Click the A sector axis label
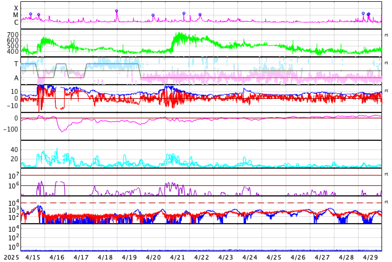392x262 pixels. (x=16, y=78)
